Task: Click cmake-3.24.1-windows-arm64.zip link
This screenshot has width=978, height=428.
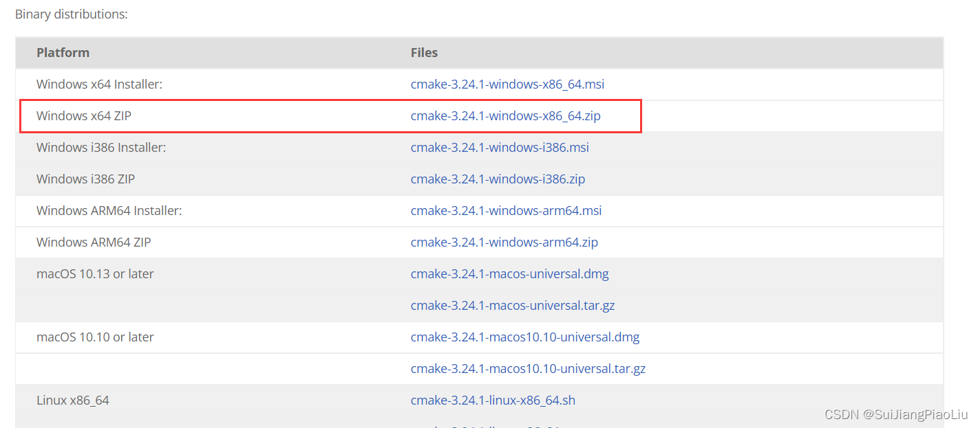Action: coord(504,243)
